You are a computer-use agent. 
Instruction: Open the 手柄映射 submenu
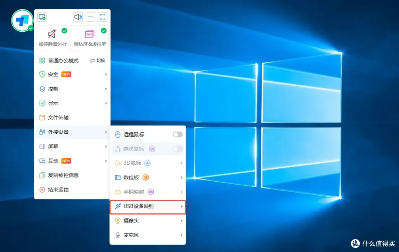148,192
